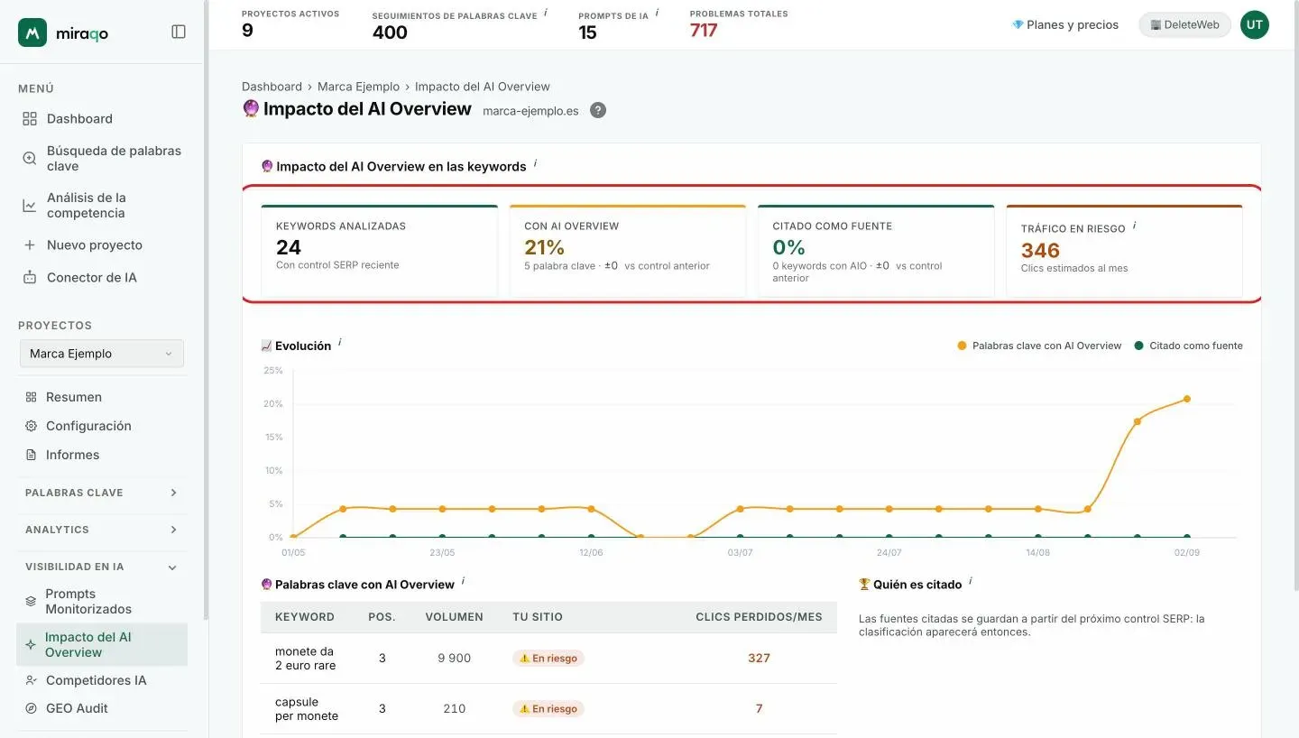
Task: Click the robot icon for Conector de IA
Action: tap(30, 278)
